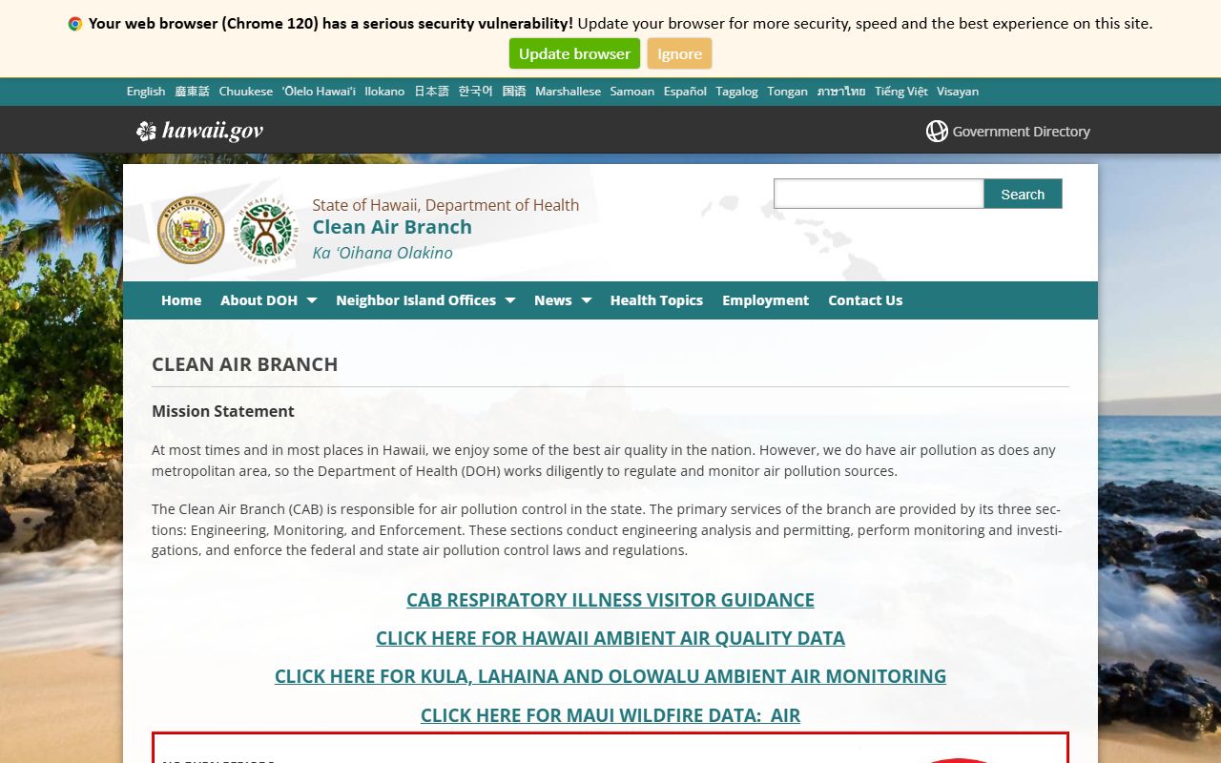Click the State of Hawaii seal

click(x=191, y=230)
